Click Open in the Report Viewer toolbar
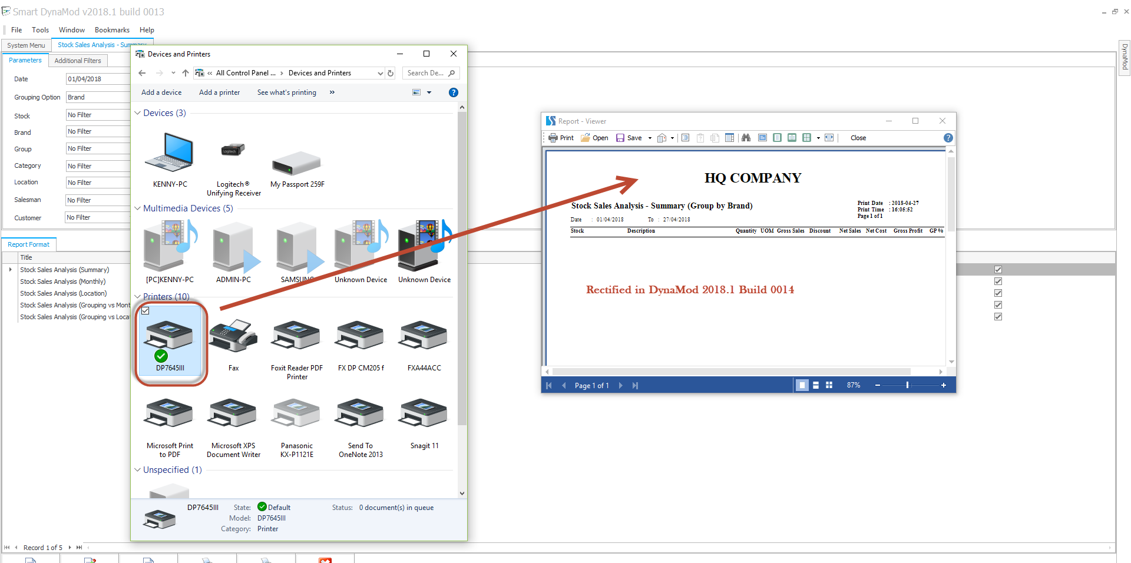 [x=594, y=138]
